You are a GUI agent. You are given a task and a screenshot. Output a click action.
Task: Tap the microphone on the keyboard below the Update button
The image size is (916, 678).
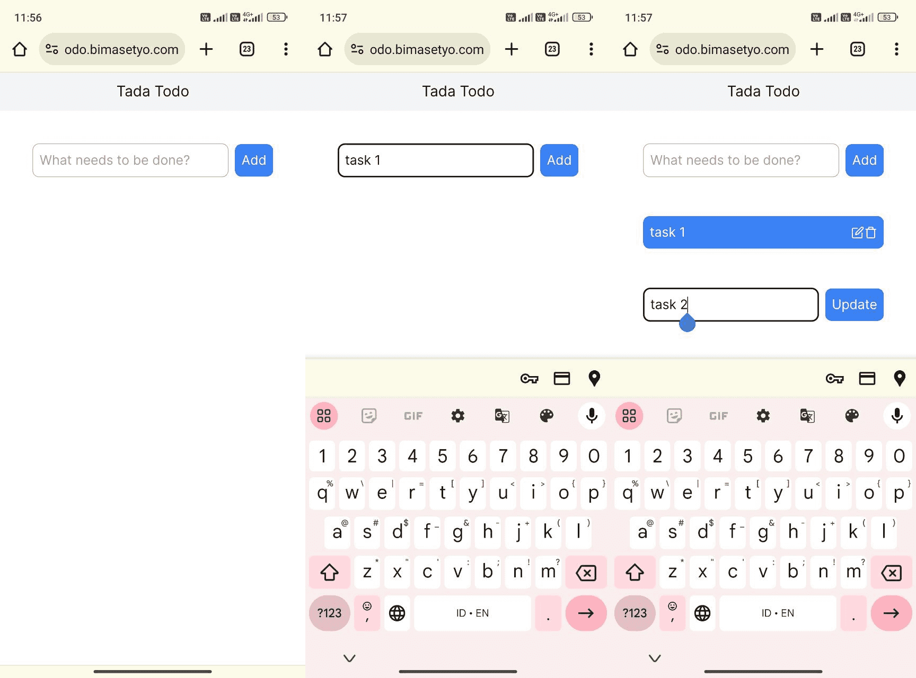(x=897, y=416)
